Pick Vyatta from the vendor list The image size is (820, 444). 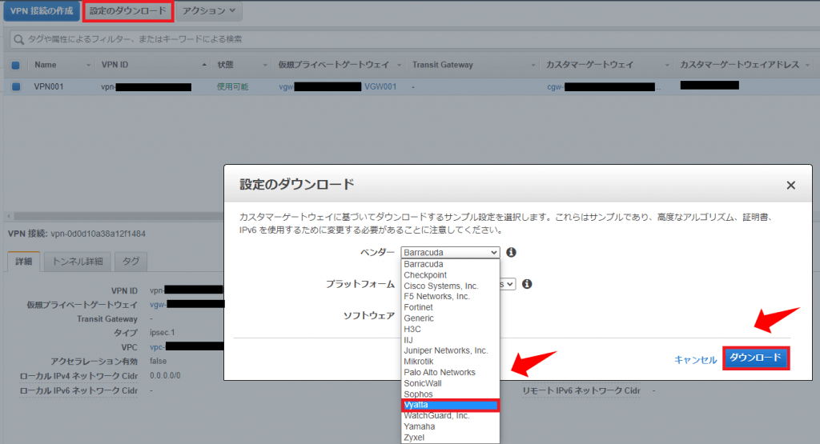(450, 405)
